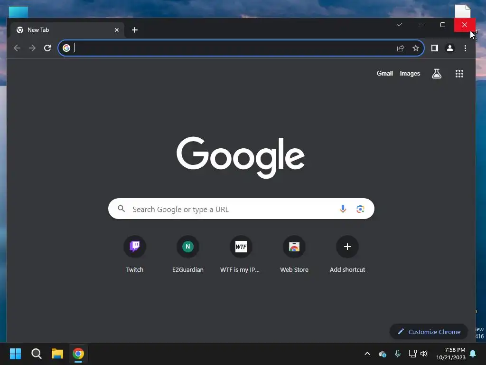Image resolution: width=486 pixels, height=365 pixels.
Task: Click the Google search box
Action: click(241, 209)
